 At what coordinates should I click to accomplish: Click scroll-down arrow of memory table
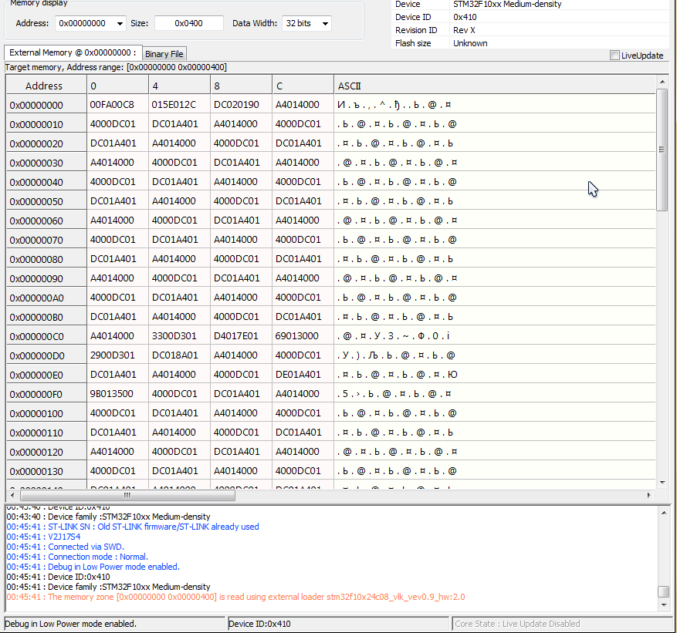[662, 481]
